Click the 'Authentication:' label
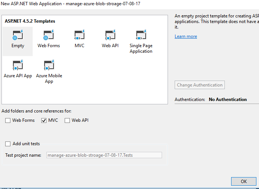The image size is (259, 189). coord(190,100)
